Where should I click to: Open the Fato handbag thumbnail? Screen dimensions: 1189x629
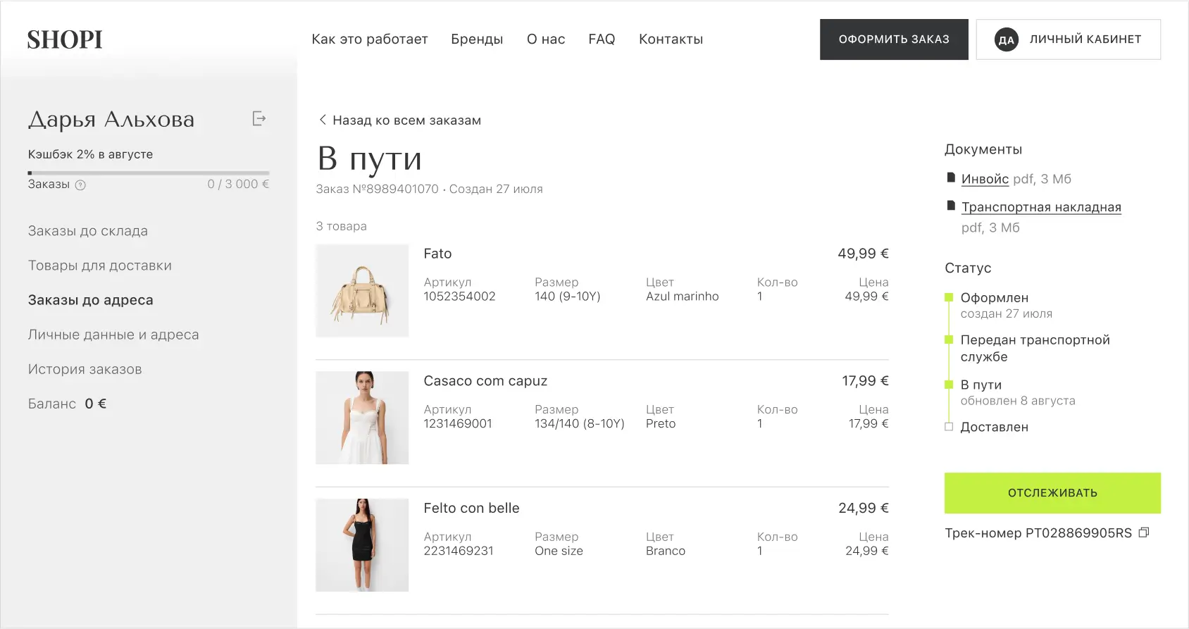(362, 291)
